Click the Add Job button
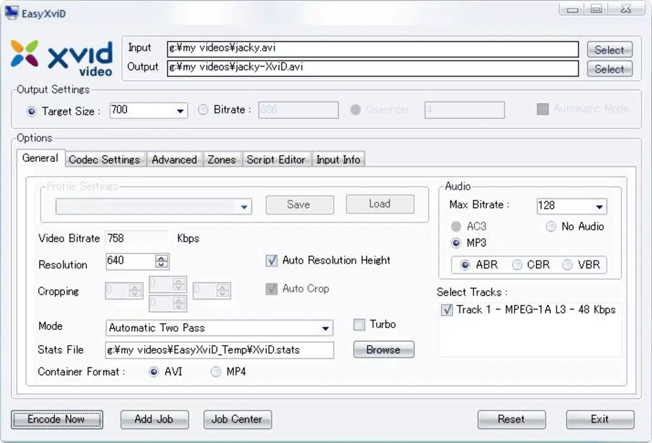 click(x=154, y=419)
